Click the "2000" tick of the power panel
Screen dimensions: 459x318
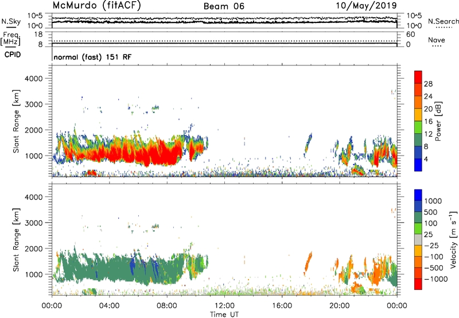(x=33, y=130)
